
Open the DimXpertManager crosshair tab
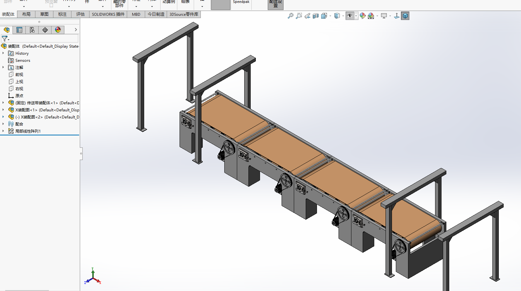pos(45,30)
